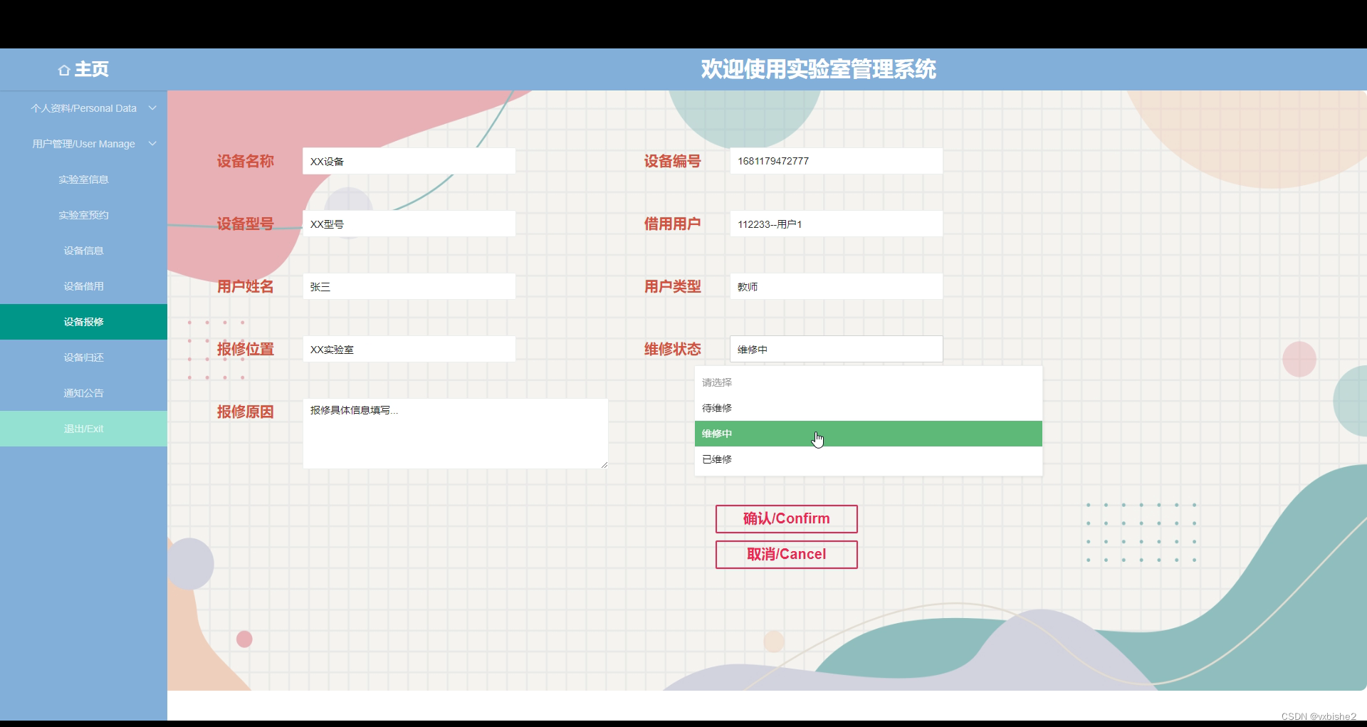Click the 设备型号 input field

409,224
